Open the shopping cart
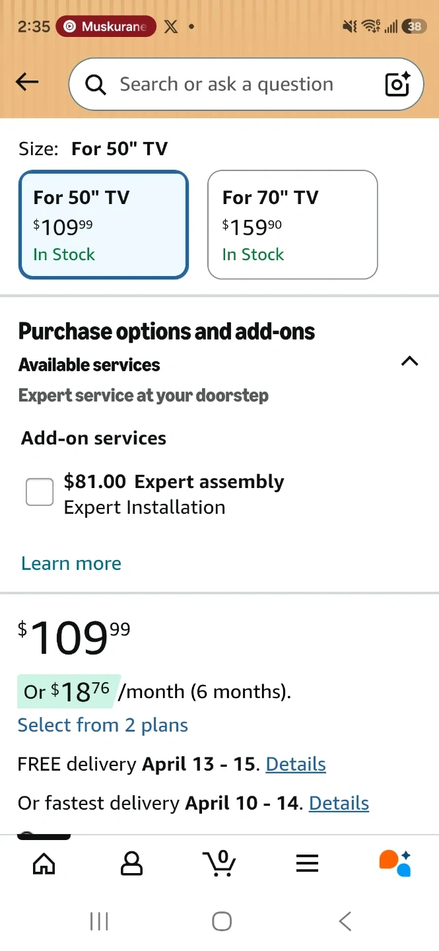Viewport: 439px width, 951px height. pos(219,863)
